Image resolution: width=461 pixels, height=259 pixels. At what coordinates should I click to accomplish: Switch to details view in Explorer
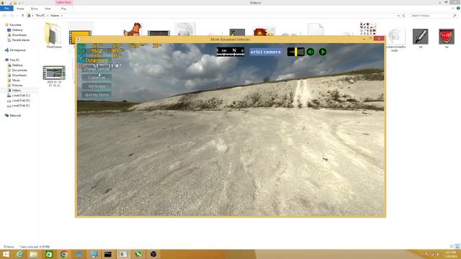coord(452,246)
